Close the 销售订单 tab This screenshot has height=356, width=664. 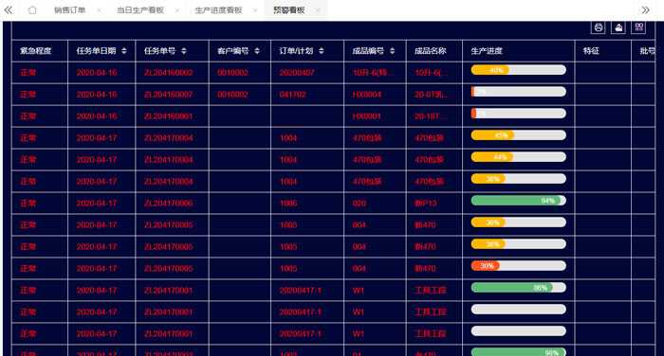(99, 10)
